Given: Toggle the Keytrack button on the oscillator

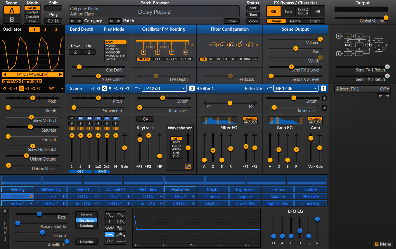Looking at the screenshot, I should pyautogui.click(x=11, y=81).
